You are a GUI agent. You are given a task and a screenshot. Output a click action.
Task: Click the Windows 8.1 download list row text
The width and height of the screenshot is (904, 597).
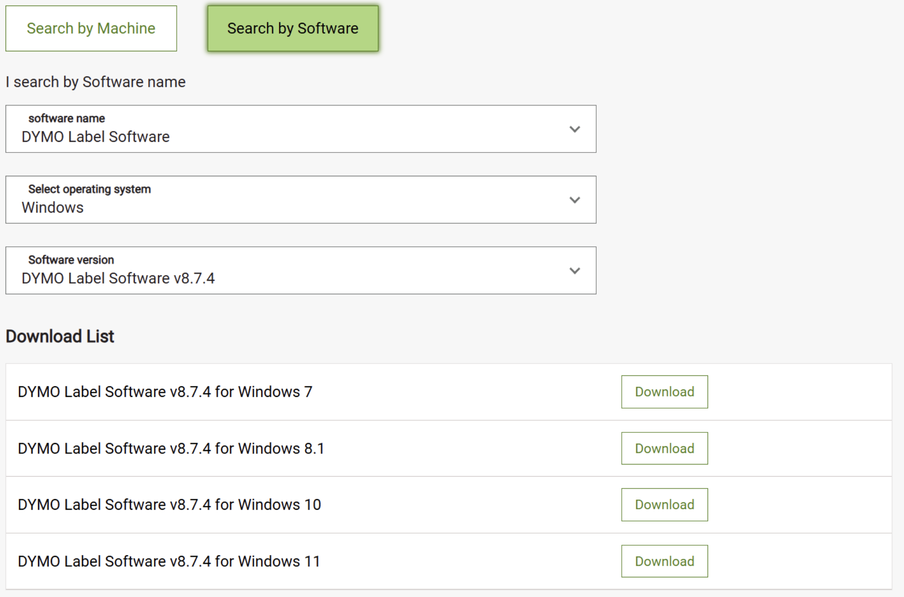click(171, 448)
